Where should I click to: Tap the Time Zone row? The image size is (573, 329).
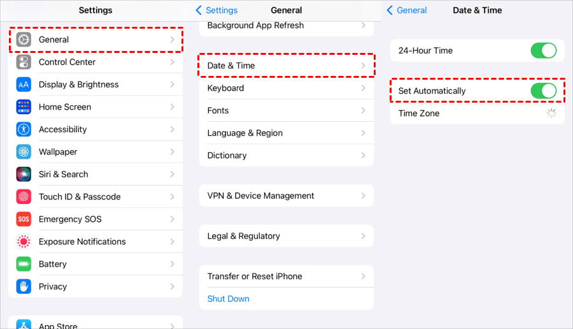click(478, 113)
